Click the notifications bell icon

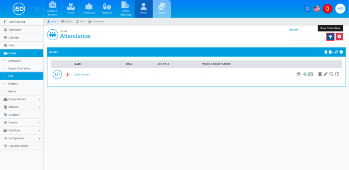(x=308, y=8)
